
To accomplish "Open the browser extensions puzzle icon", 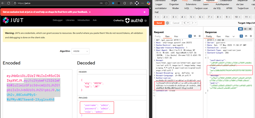I will pos(125,3).
